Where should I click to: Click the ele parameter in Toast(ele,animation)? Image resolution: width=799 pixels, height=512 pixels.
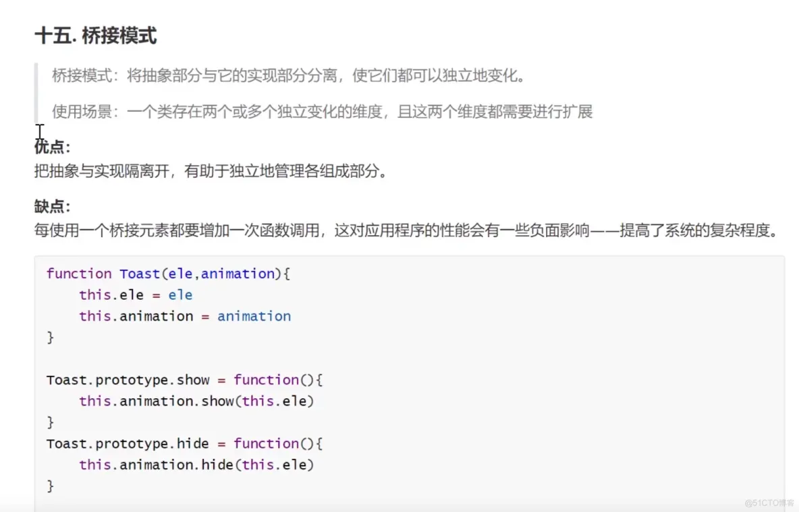click(180, 274)
